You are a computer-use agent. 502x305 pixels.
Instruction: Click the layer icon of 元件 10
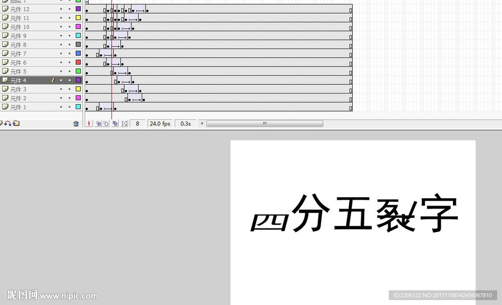(5, 27)
